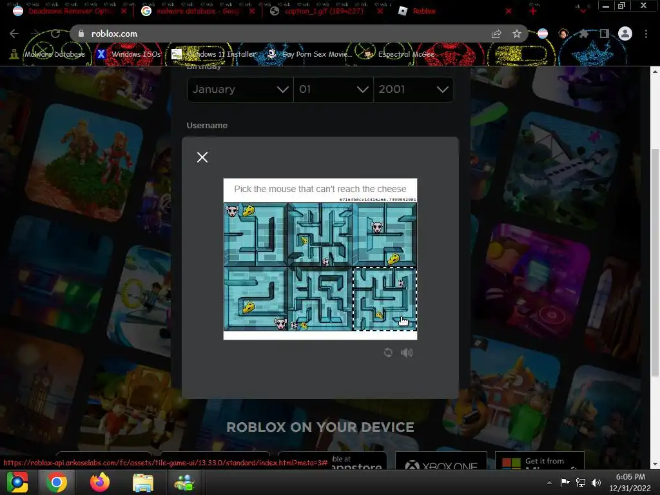Image resolution: width=660 pixels, height=495 pixels.
Task: Switch to the malware database Google tab
Action: (198, 11)
